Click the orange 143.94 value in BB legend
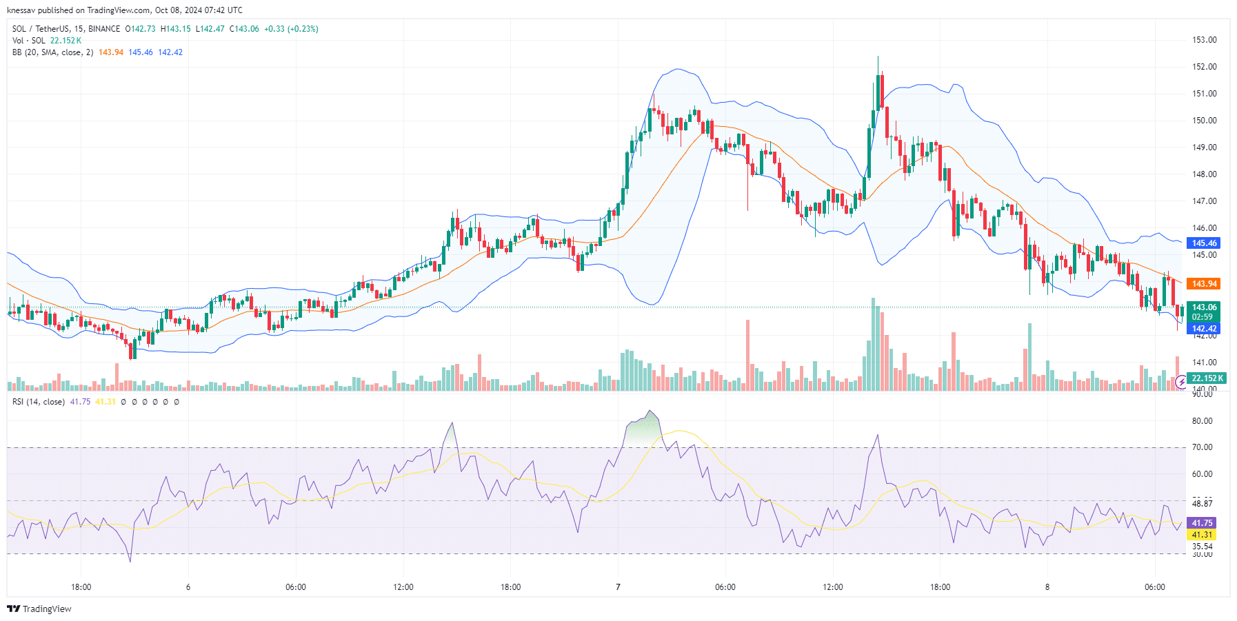1237x621 pixels. click(x=111, y=52)
